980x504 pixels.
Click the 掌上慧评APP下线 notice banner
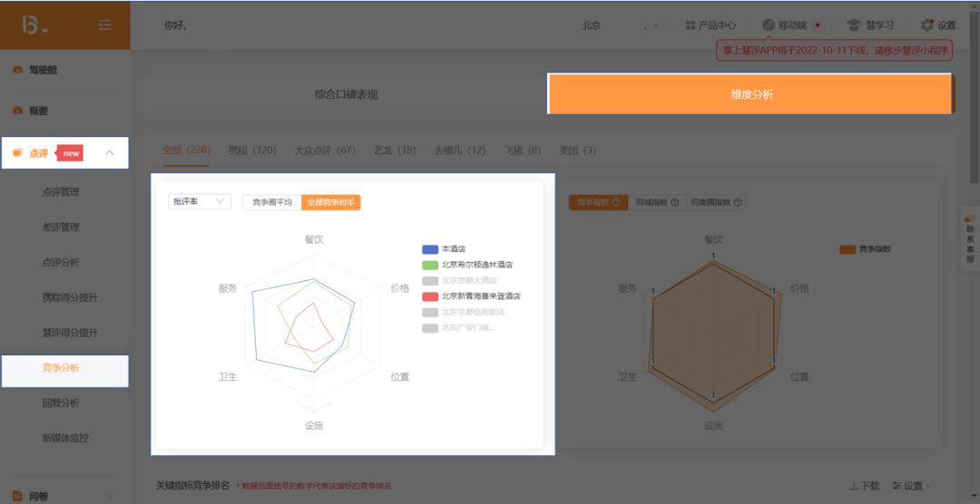point(835,51)
